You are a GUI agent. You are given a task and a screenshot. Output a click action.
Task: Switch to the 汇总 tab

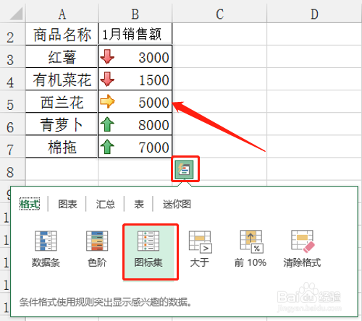[x=106, y=204]
